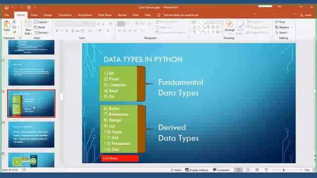Click the Cut scissors icon
This screenshot has width=317, height=178.
(14, 22)
